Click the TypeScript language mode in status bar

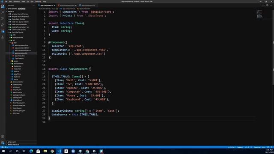tap(257, 147)
